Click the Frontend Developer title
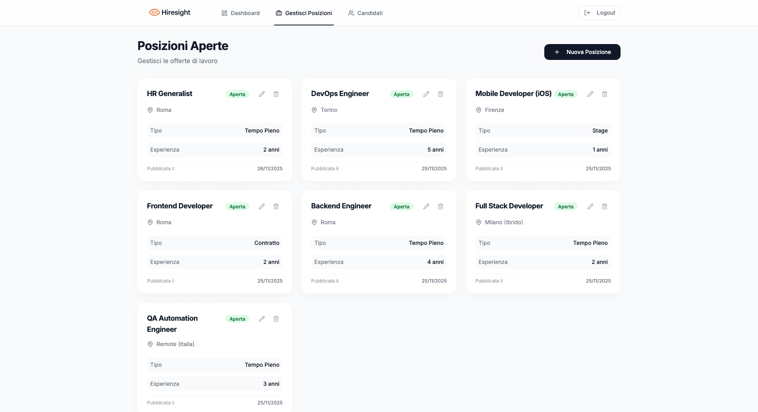Screen dimensions: 758x412 tap(180, 206)
